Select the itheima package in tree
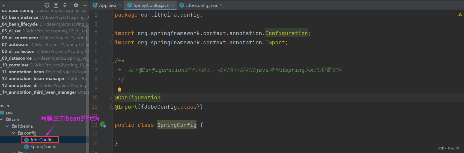The image size is (464, 153). pyautogui.click(x=25, y=126)
